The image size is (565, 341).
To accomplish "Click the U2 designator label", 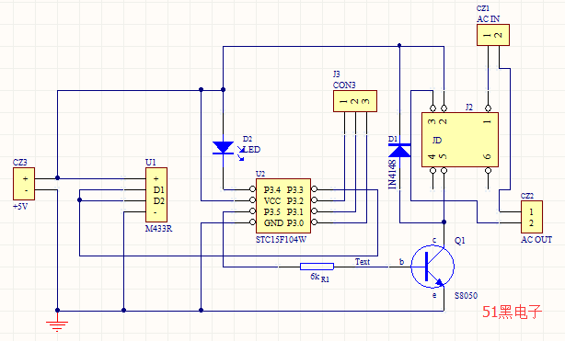I will pos(260,174).
